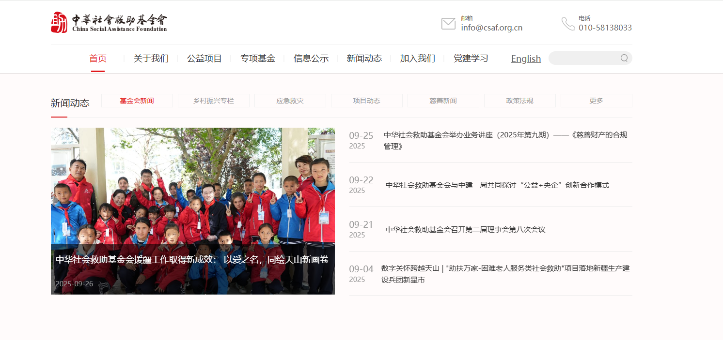
Task: Open the 关于我们 menu
Action: click(151, 59)
